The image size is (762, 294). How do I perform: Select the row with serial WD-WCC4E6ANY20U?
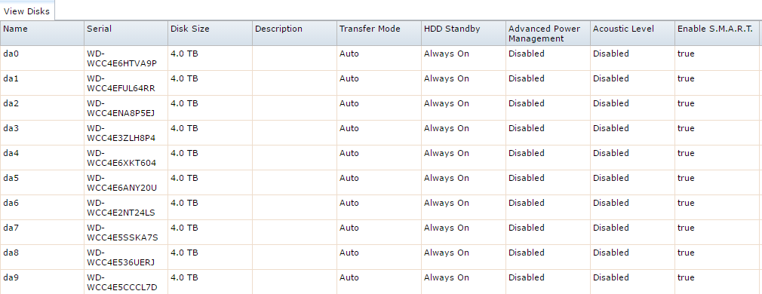[381, 182]
